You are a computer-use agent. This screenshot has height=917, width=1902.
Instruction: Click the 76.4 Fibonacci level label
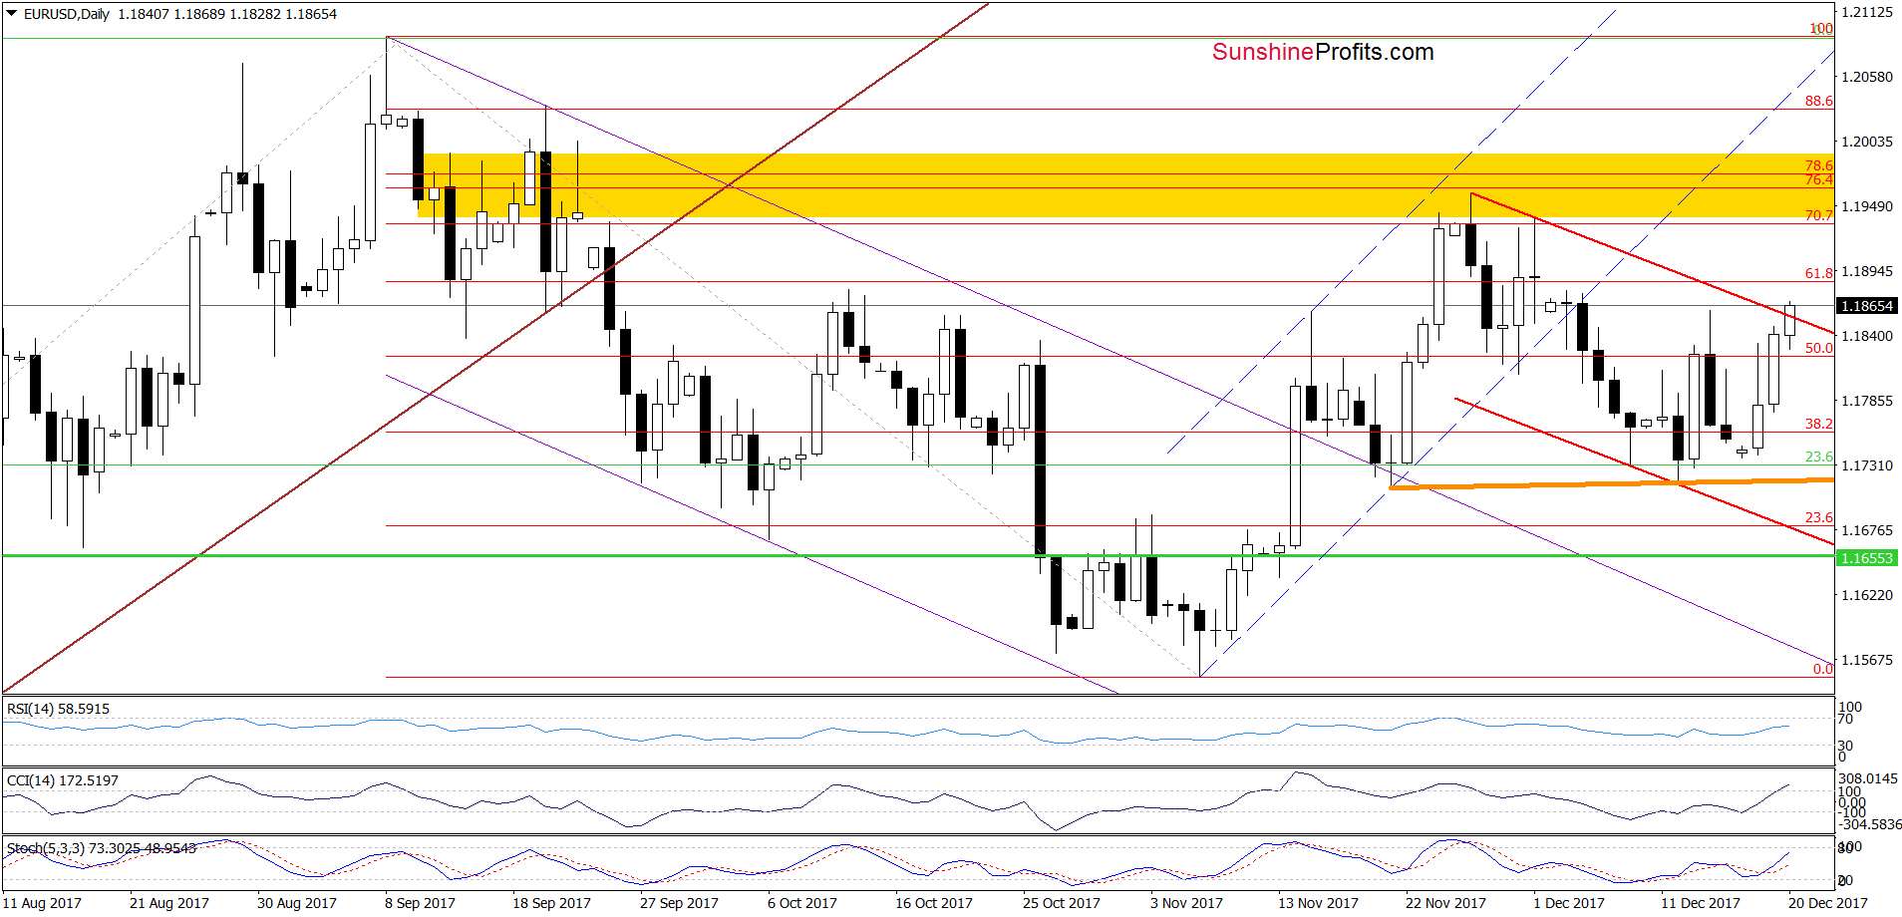pos(1819,179)
